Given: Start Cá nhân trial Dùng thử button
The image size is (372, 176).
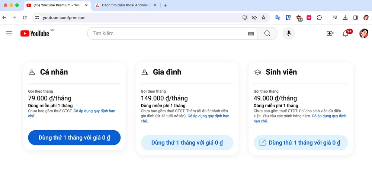Looking at the screenshot, I should click(74, 138).
